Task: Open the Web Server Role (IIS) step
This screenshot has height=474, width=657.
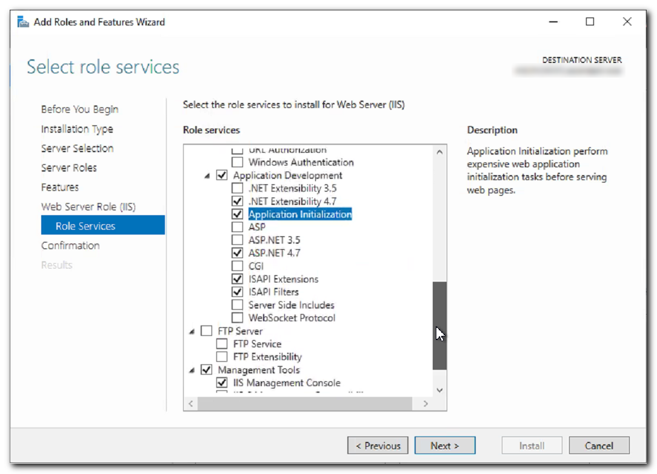Action: 88,207
